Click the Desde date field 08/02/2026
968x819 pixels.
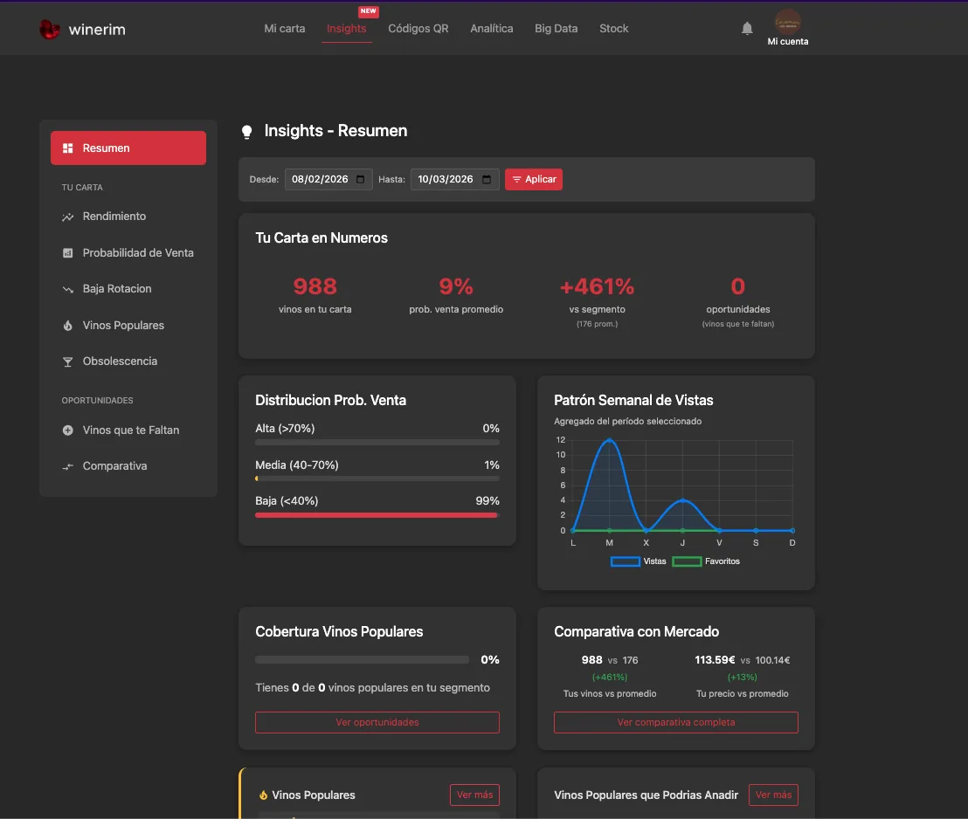(x=328, y=180)
